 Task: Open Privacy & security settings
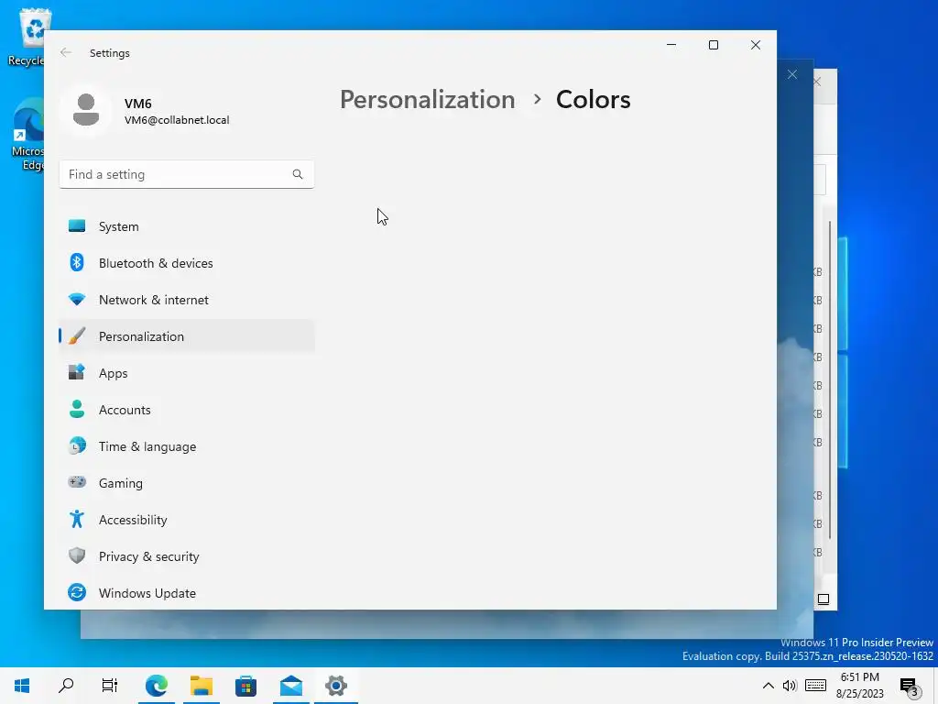(x=187, y=556)
